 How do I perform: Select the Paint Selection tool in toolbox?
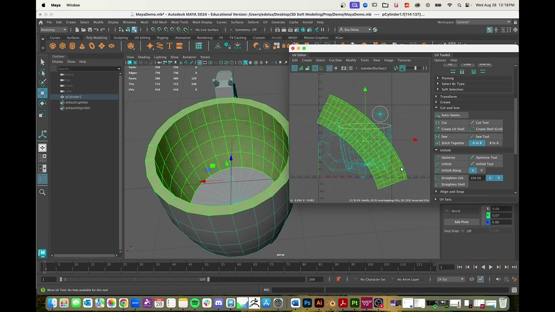[42, 82]
